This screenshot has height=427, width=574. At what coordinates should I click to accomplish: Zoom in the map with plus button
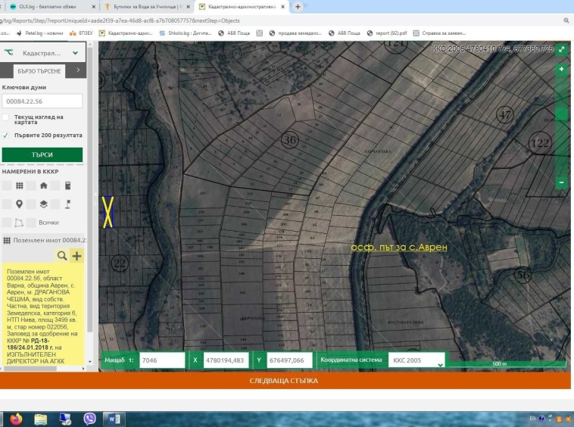click(x=561, y=70)
